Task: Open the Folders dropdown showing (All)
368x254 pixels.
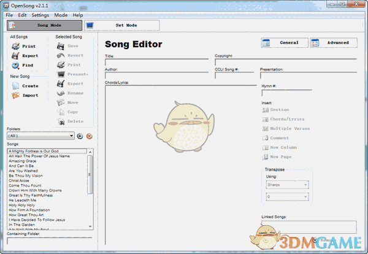Action: 40,136
